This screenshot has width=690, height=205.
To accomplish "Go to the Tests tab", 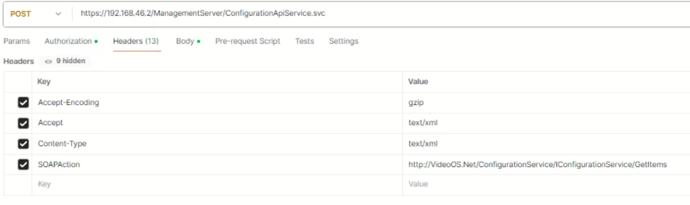I will coord(305,41).
